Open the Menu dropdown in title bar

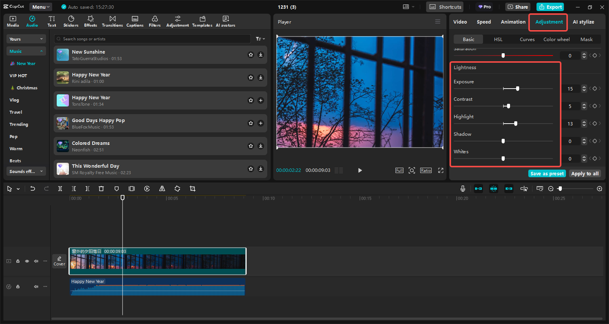tap(42, 7)
